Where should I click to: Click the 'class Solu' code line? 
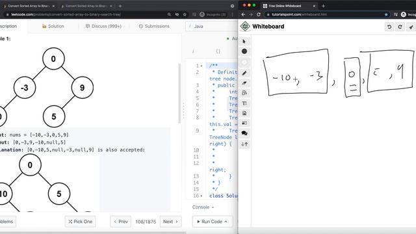coord(224,196)
